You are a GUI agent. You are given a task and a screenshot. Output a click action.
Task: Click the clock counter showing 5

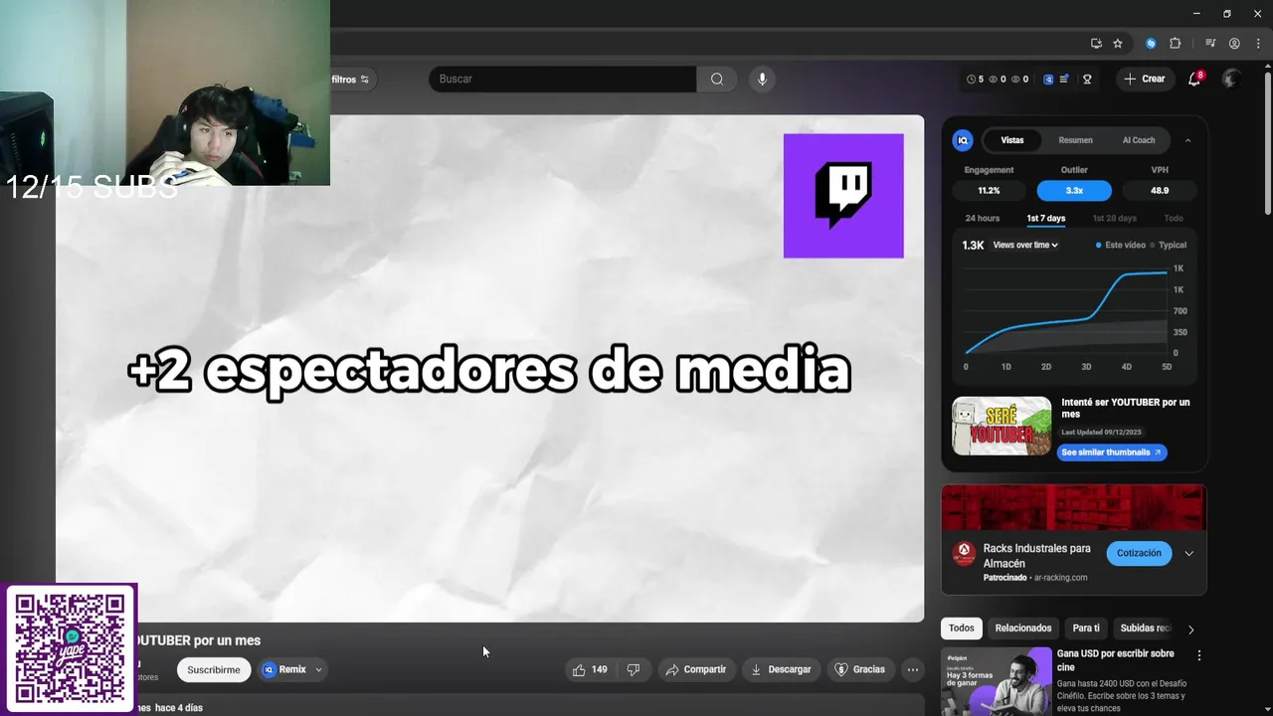pos(975,79)
